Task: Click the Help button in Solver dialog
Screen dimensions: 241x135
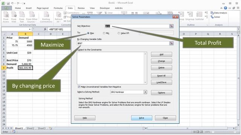Action: pyautogui.click(x=85, y=118)
